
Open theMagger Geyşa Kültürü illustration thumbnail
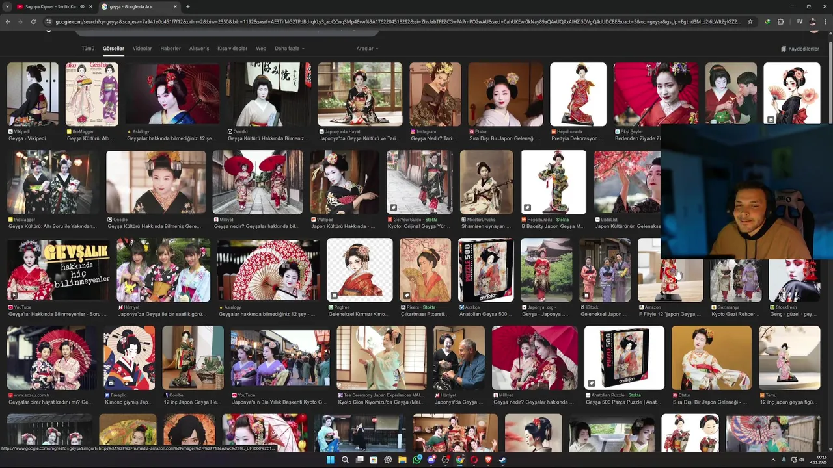click(x=92, y=94)
